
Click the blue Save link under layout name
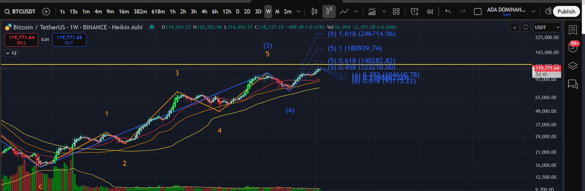coord(506,15)
